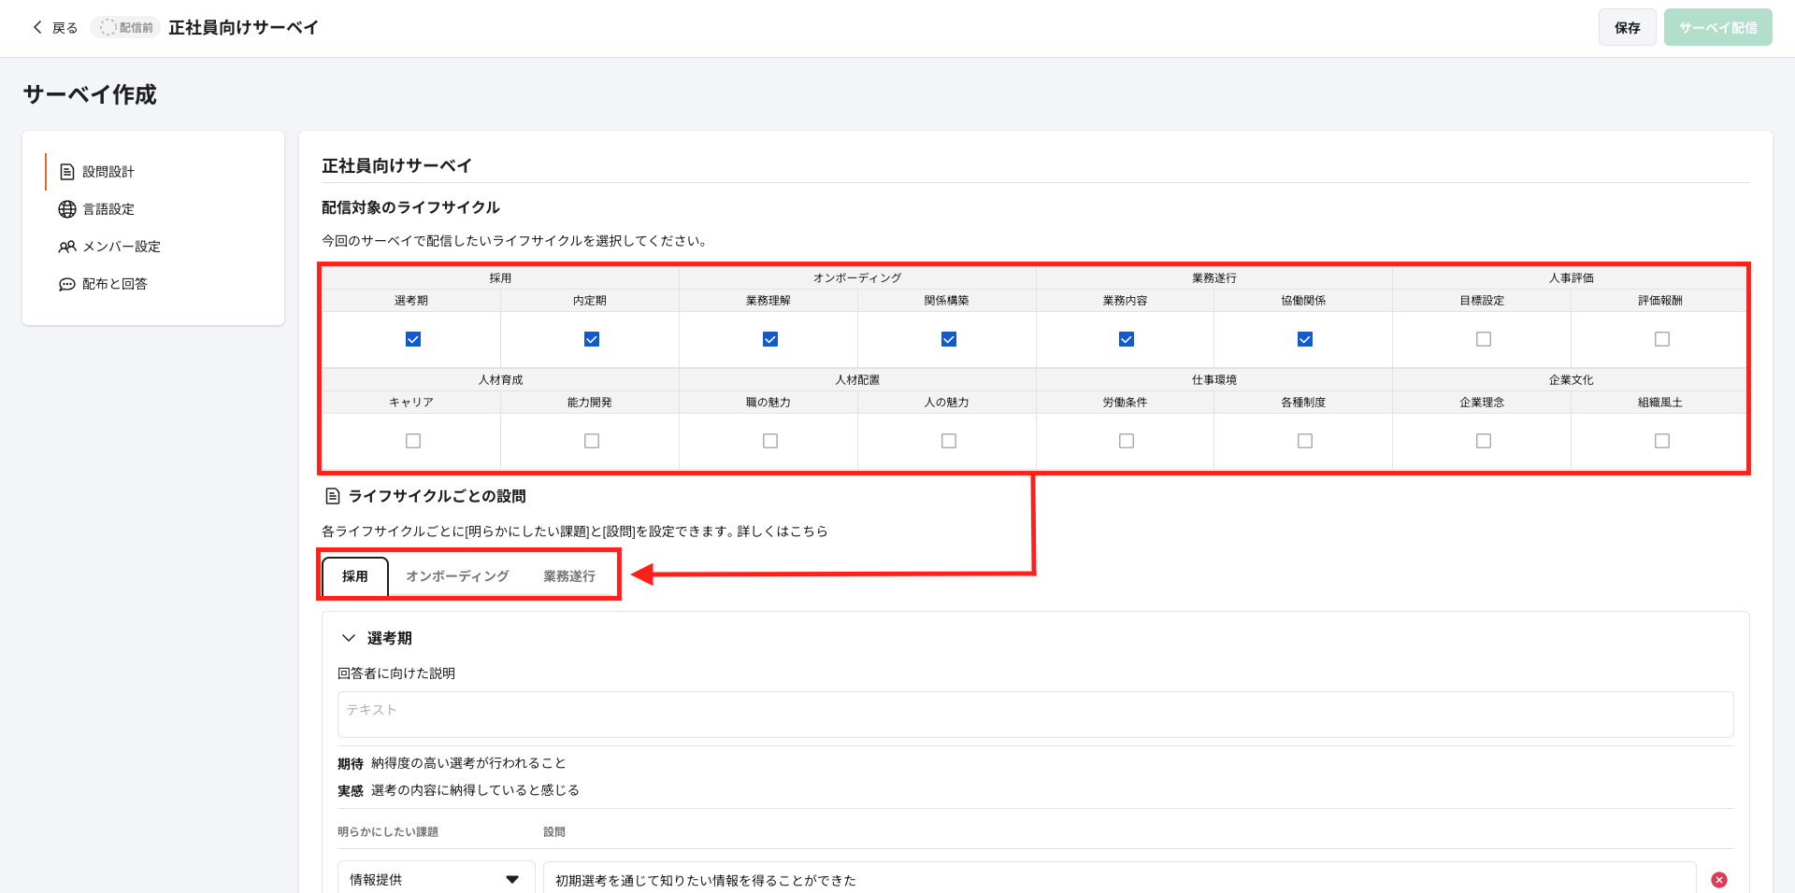Click the メンバー設定 people icon

[x=67, y=247]
